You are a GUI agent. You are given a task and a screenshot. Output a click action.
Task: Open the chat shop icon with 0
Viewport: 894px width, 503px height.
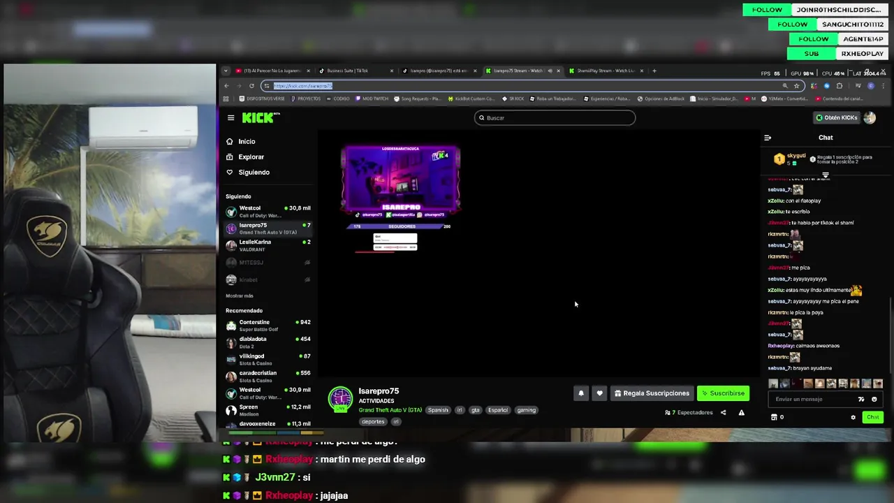[x=777, y=417]
